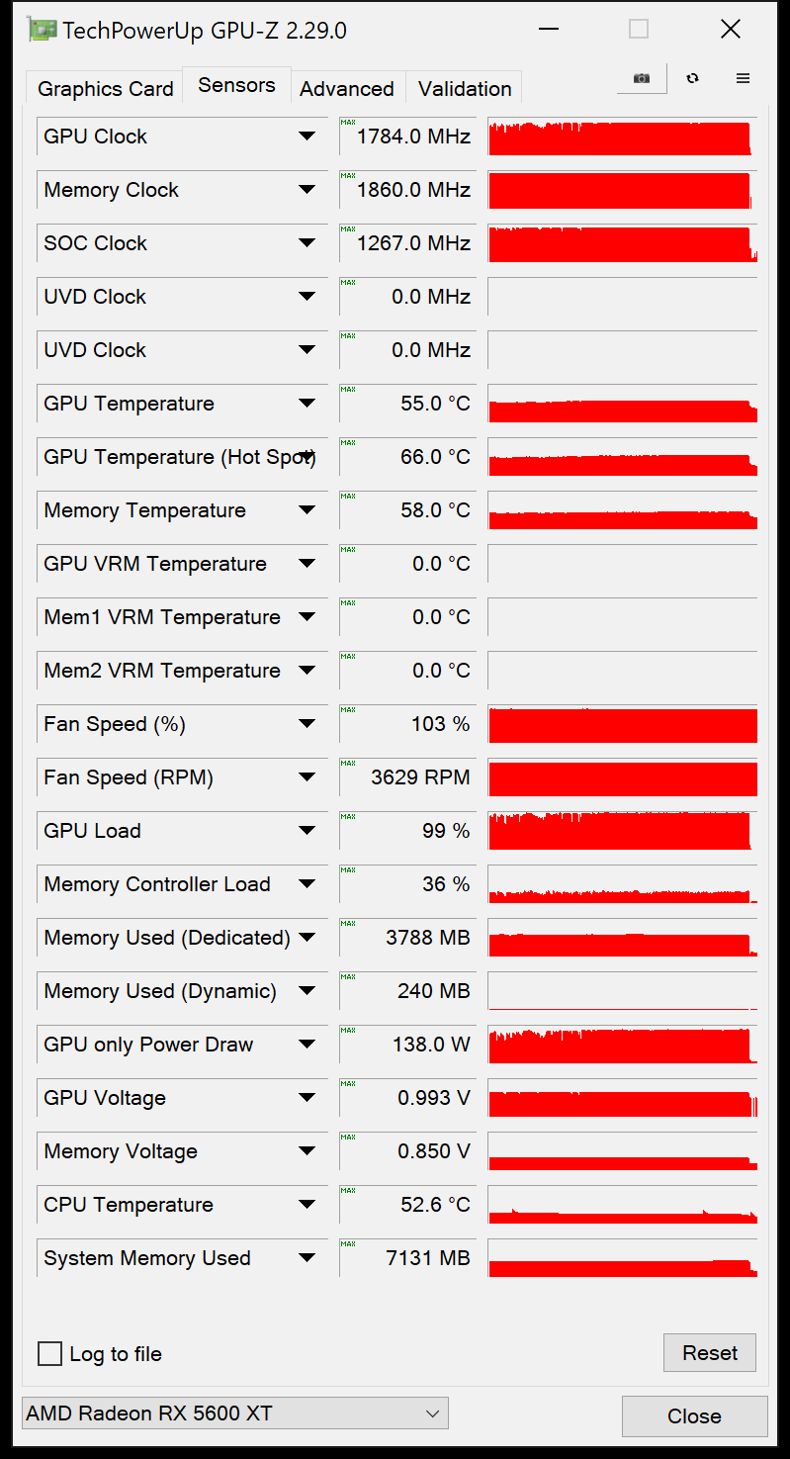Open the Advanced tab
This screenshot has width=790, height=1459.
(347, 88)
